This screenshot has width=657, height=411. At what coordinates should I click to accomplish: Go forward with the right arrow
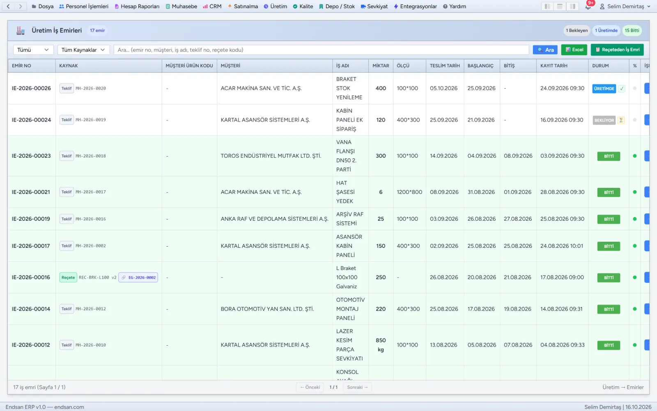21,6
